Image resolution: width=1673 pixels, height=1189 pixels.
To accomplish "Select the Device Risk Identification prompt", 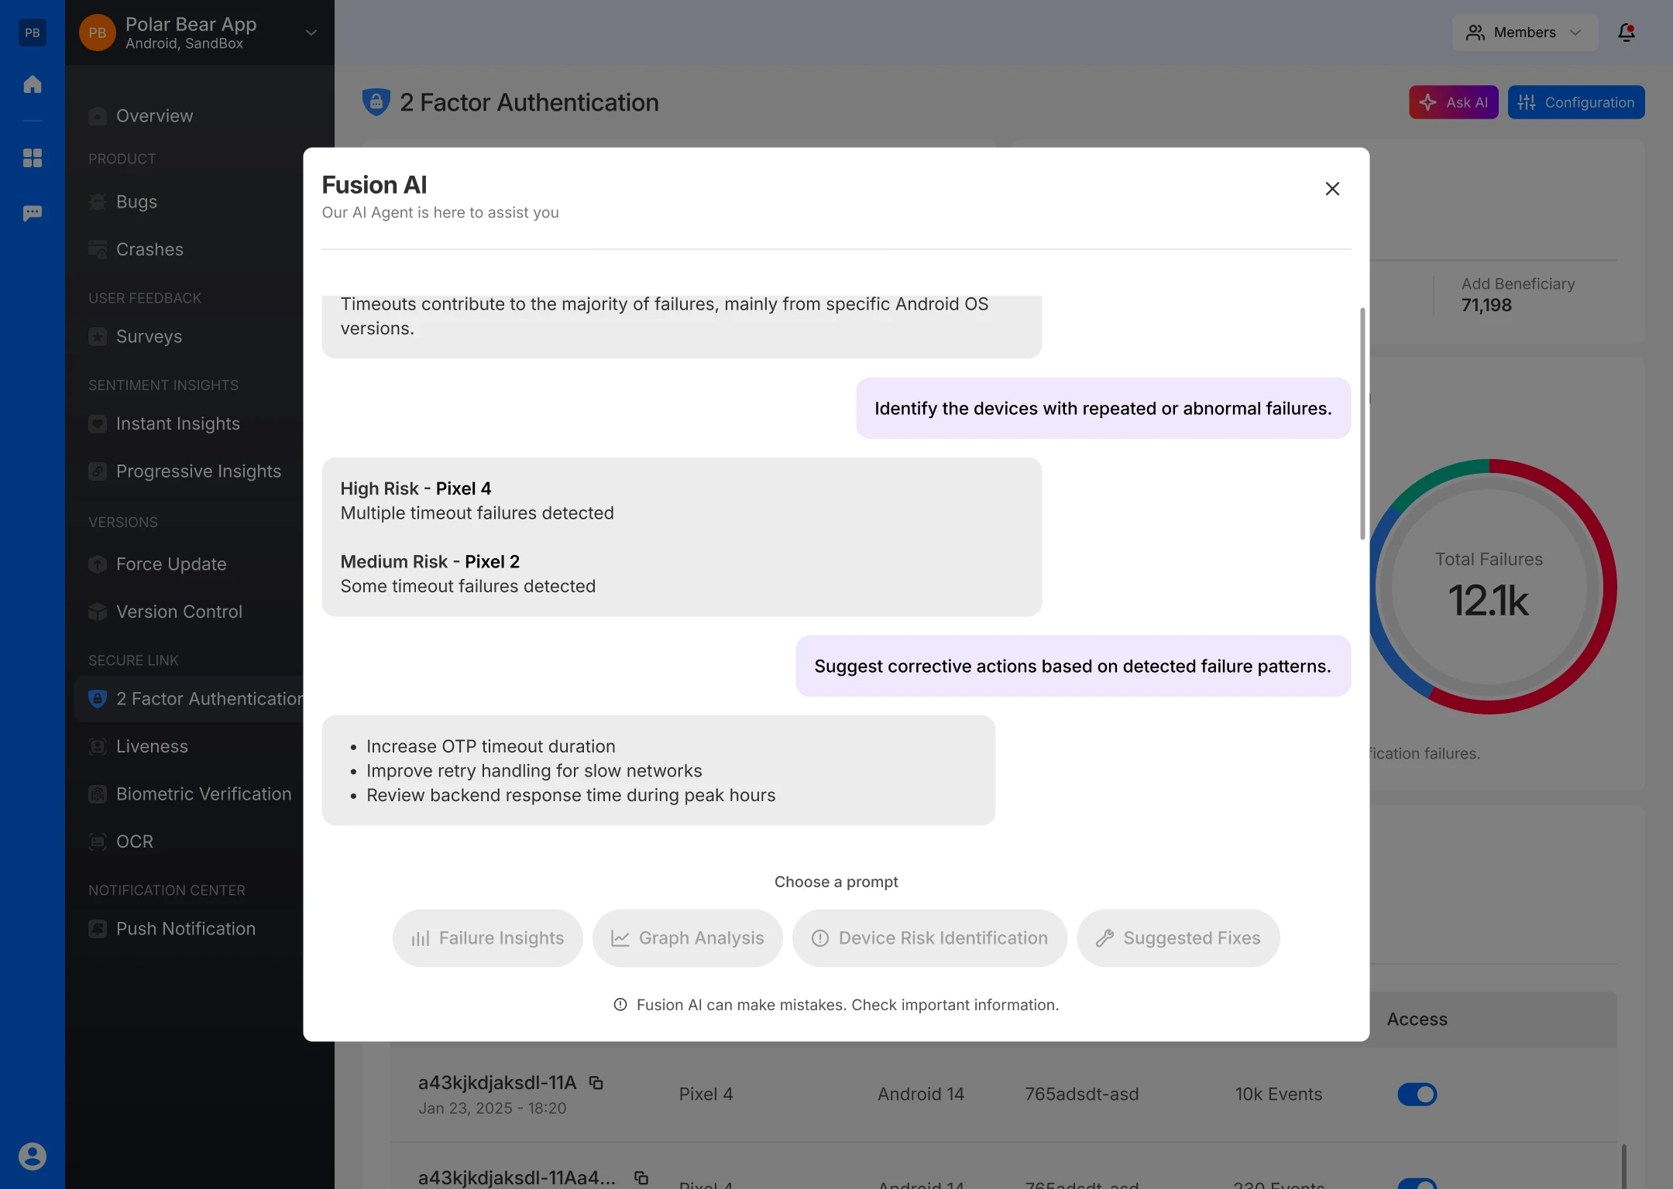I will point(929,937).
